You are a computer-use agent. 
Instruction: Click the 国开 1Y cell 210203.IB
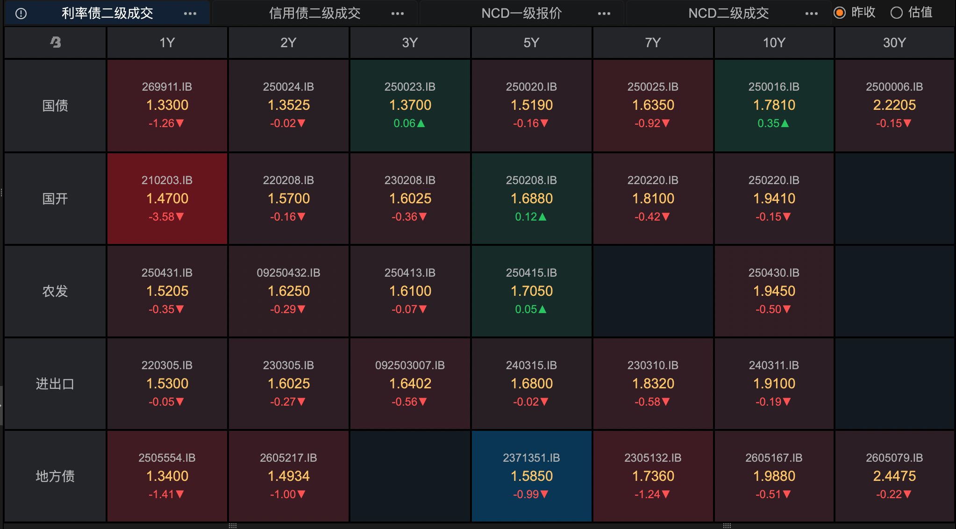point(167,199)
